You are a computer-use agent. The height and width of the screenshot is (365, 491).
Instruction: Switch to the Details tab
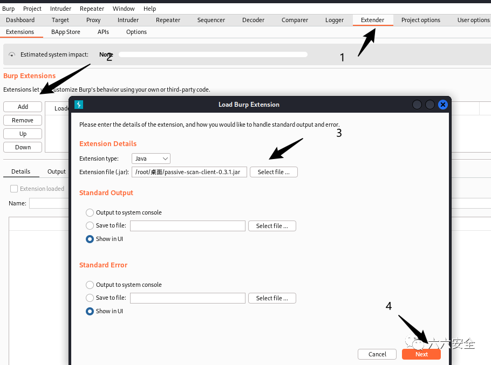[x=21, y=171]
